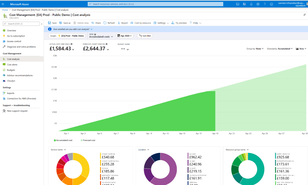Viewport: 308px width, 185px height.
Task: Click the Add filter button
Action: [145, 36]
